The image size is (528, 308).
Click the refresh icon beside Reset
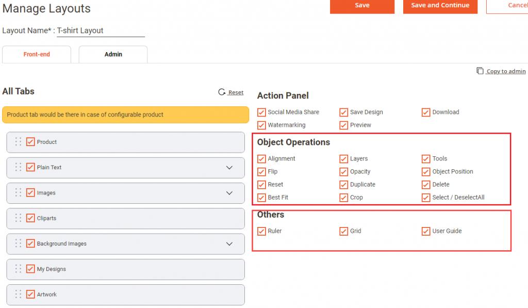pyautogui.click(x=222, y=92)
